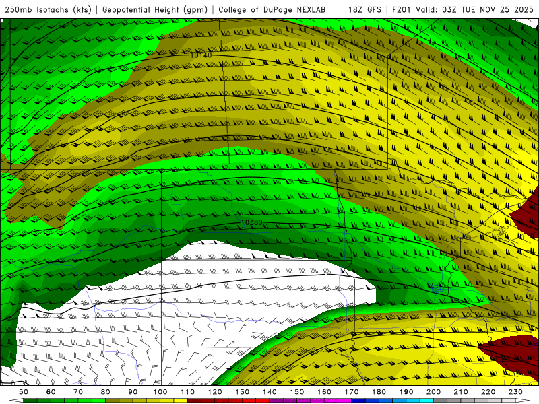This screenshot has height=404, width=539.
Task: Select the dark red swatch right of 110
Action: 194,401
